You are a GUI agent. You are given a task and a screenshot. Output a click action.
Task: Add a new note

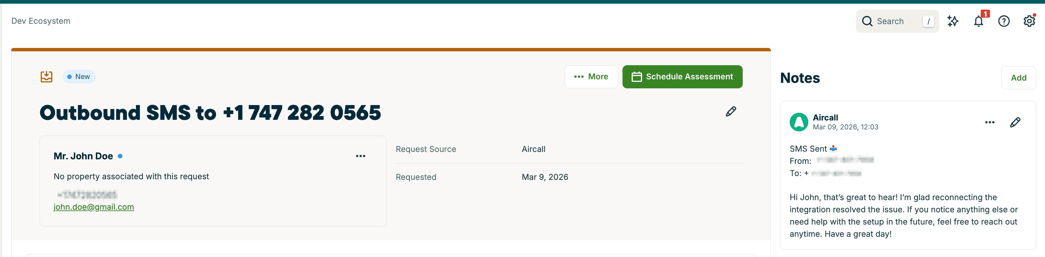point(1018,78)
